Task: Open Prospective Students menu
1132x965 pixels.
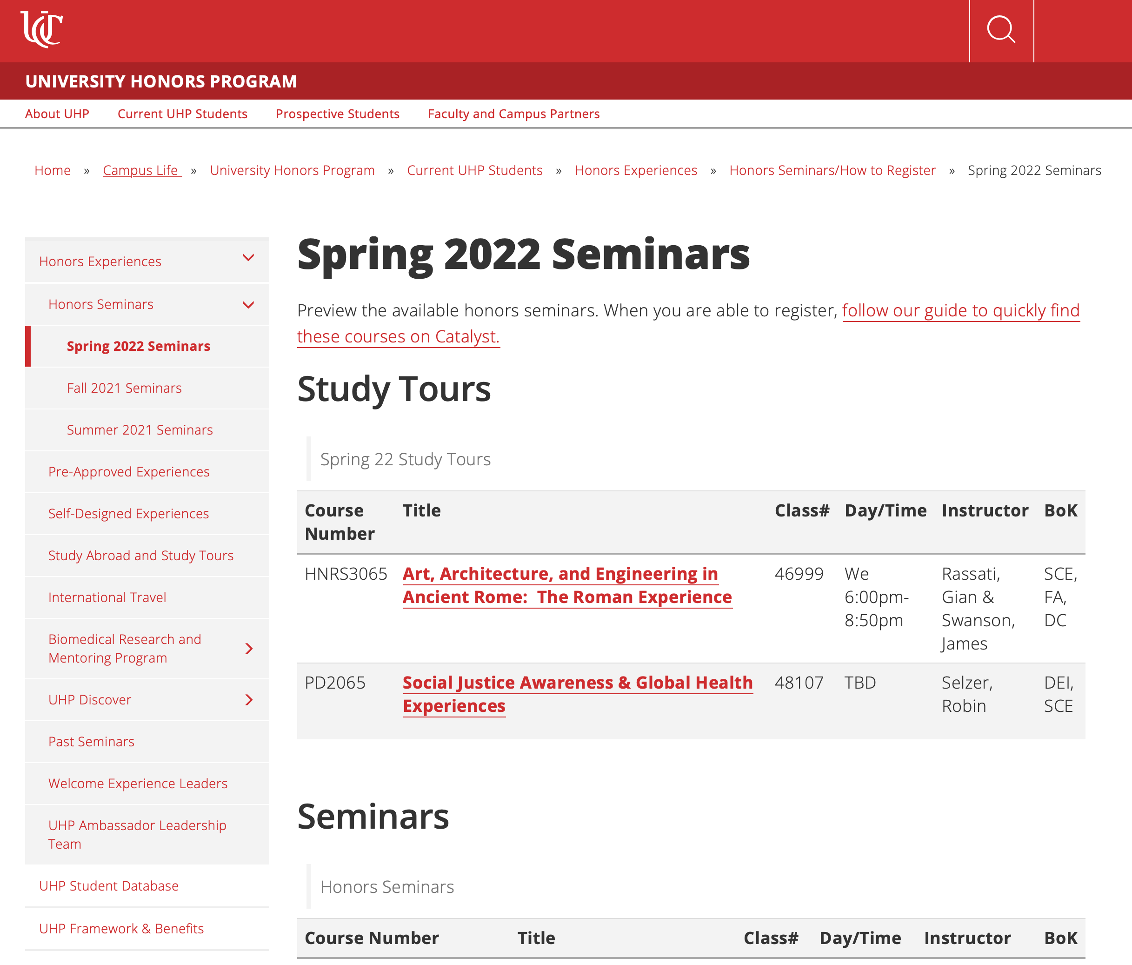Action: tap(338, 114)
